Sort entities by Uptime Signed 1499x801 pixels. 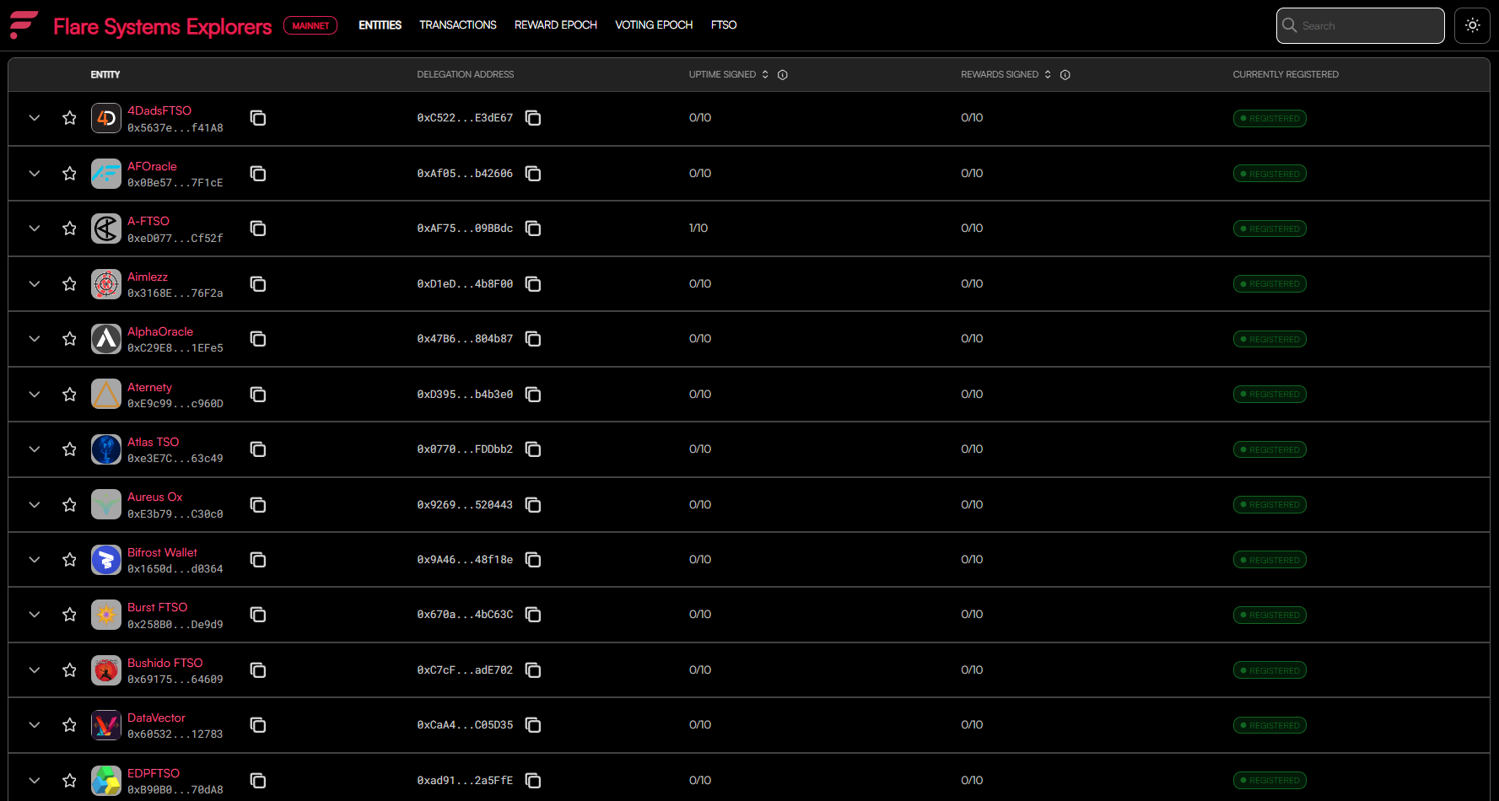[765, 74]
